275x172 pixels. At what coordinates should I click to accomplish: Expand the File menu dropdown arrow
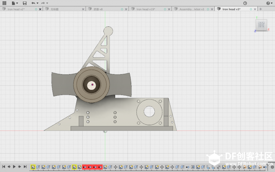(17, 3)
